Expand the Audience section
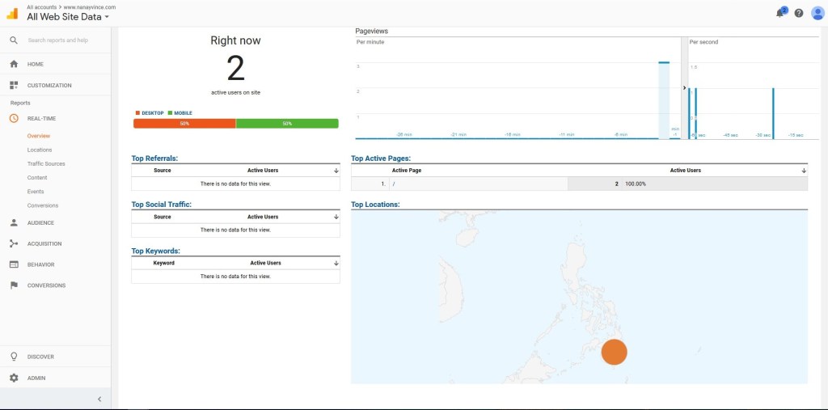This screenshot has width=828, height=410. (40, 222)
